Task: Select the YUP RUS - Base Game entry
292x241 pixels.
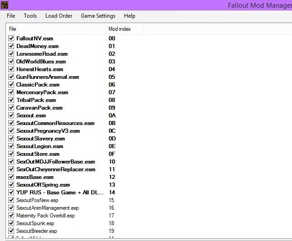Action: click(x=60, y=193)
